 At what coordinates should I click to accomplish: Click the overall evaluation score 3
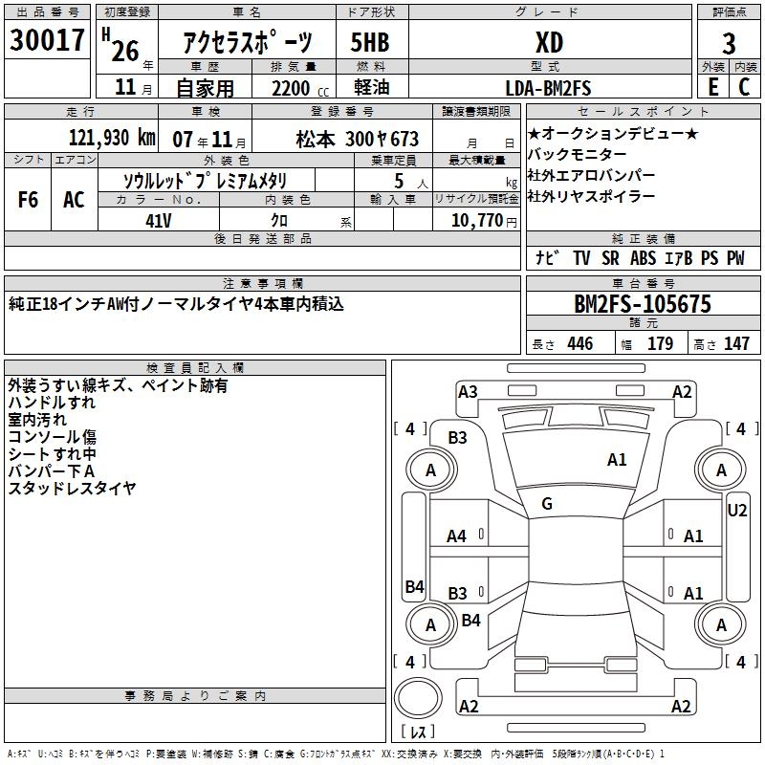[x=729, y=43]
